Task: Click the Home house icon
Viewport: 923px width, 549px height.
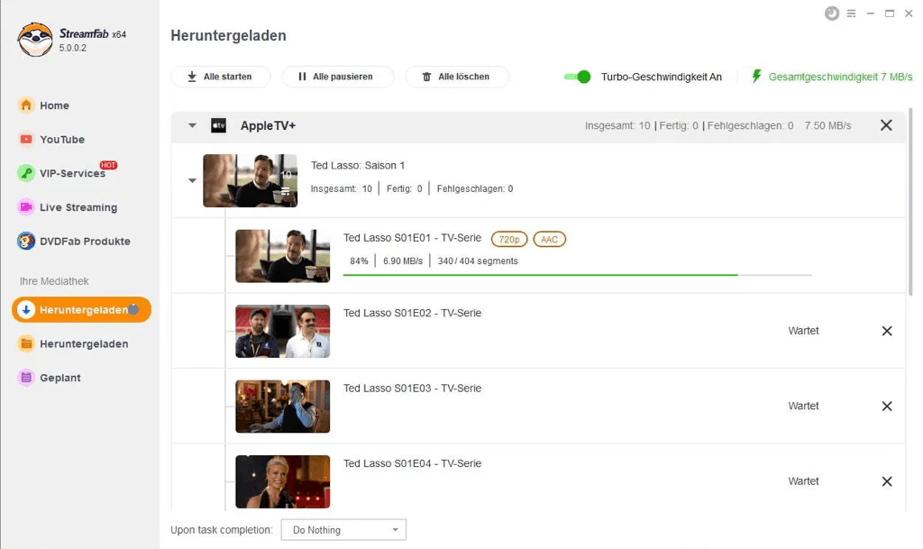Action: click(x=26, y=105)
